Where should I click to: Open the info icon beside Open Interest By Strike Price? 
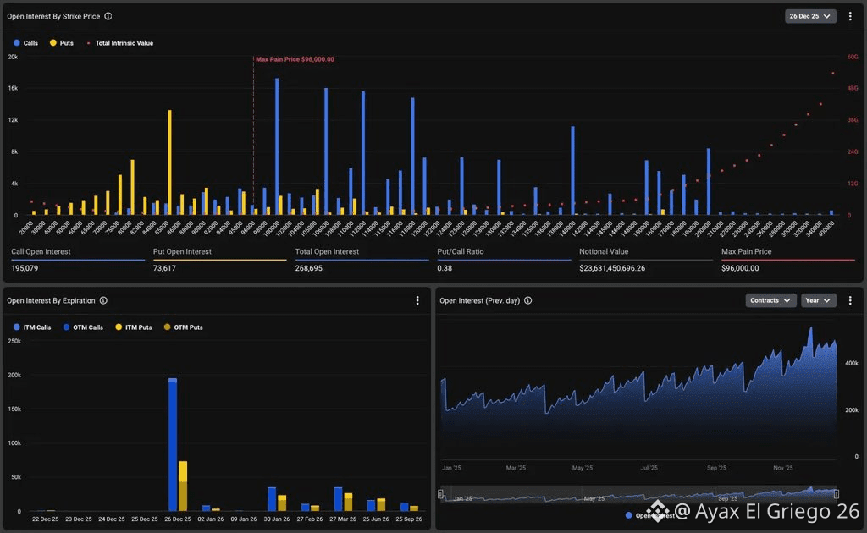pyautogui.click(x=108, y=16)
